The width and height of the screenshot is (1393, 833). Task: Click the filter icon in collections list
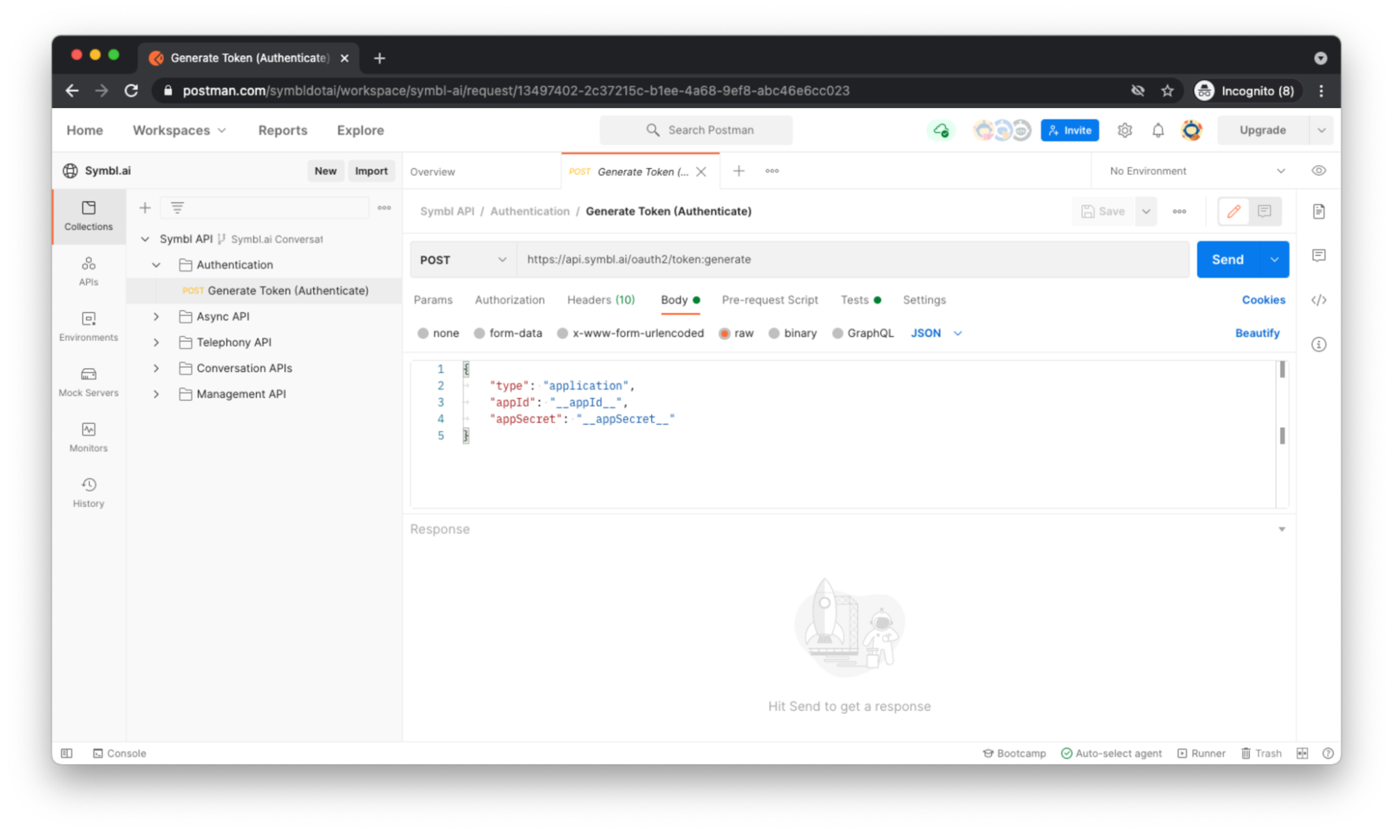pos(177,208)
